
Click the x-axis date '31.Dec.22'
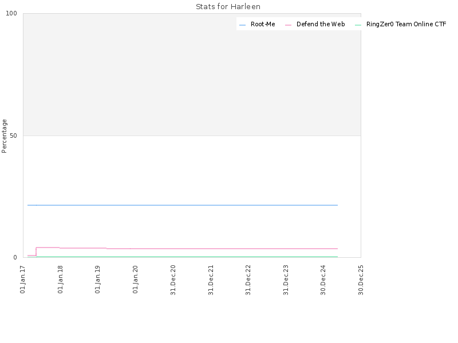[x=248, y=280]
